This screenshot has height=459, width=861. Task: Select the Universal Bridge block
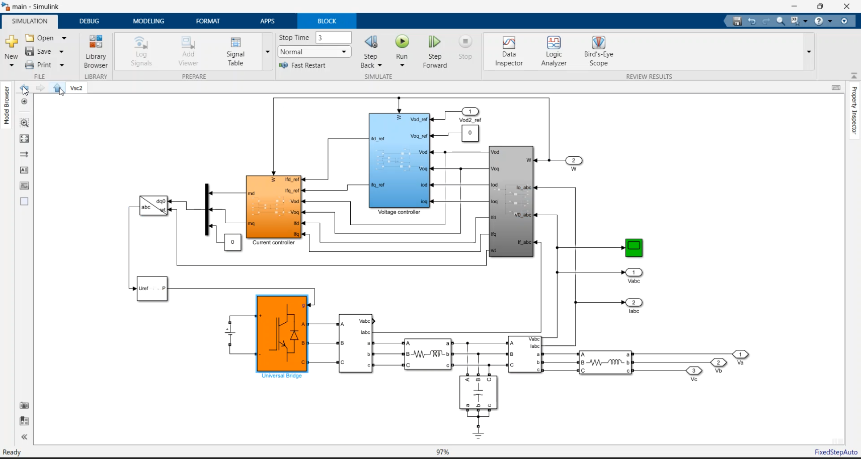click(x=282, y=334)
